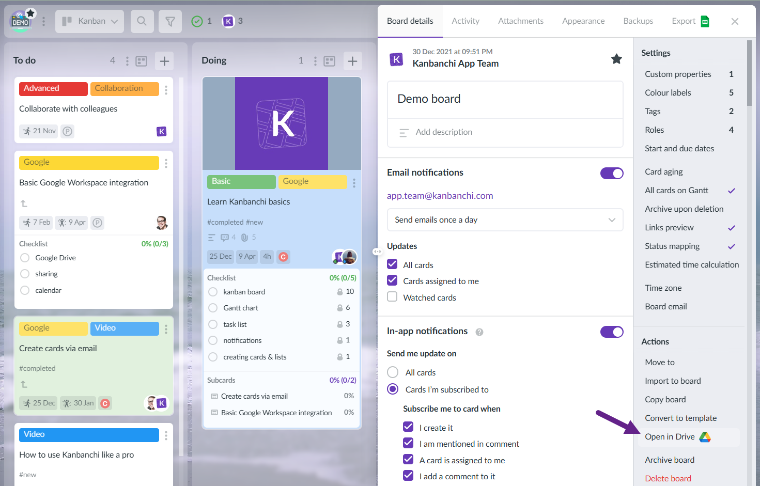Click the Export Google Sheets icon
The height and width of the screenshot is (486, 760).
705,21
